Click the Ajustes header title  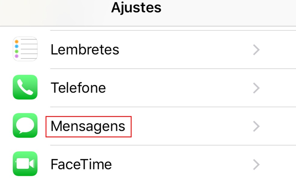(136, 8)
